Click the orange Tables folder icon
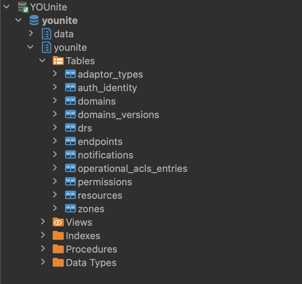 (58, 61)
